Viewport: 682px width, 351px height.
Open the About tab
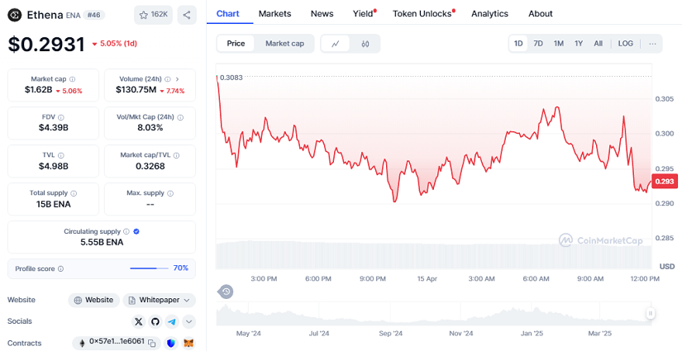pos(540,13)
